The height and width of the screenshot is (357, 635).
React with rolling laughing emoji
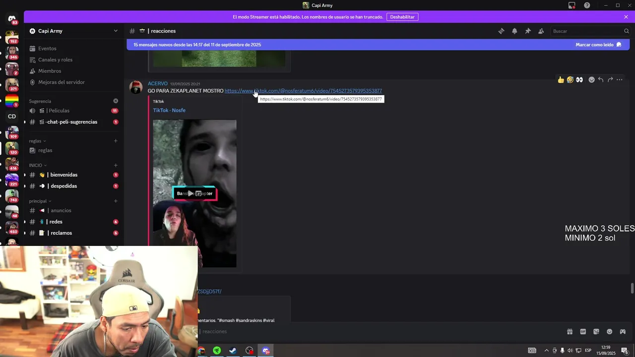click(x=570, y=80)
